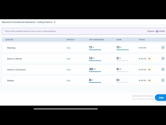The width and height of the screenshot is (166, 125).
Task: Click the Status column header
Action: click(x=142, y=40)
